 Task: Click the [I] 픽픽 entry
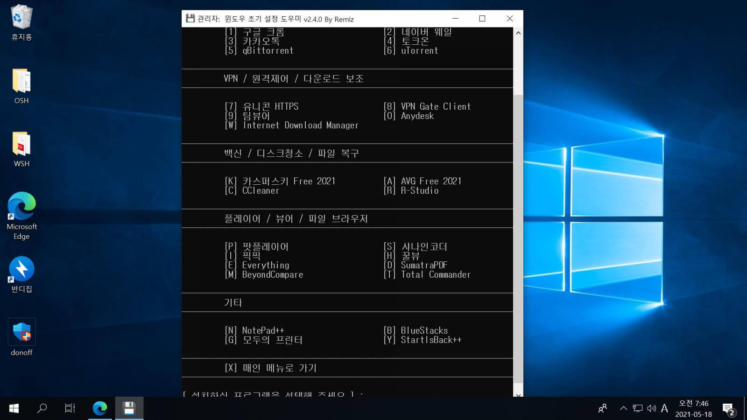click(x=243, y=256)
